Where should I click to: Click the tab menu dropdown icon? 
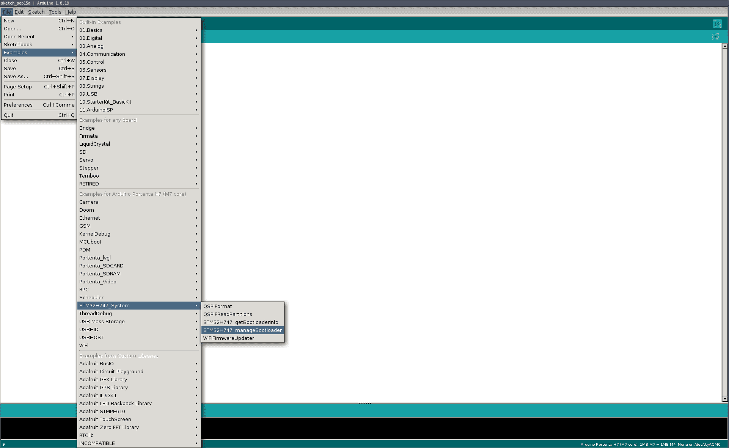click(715, 37)
